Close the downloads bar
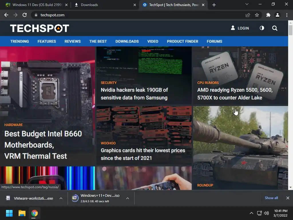This screenshot has width=293, height=220. (288, 198)
